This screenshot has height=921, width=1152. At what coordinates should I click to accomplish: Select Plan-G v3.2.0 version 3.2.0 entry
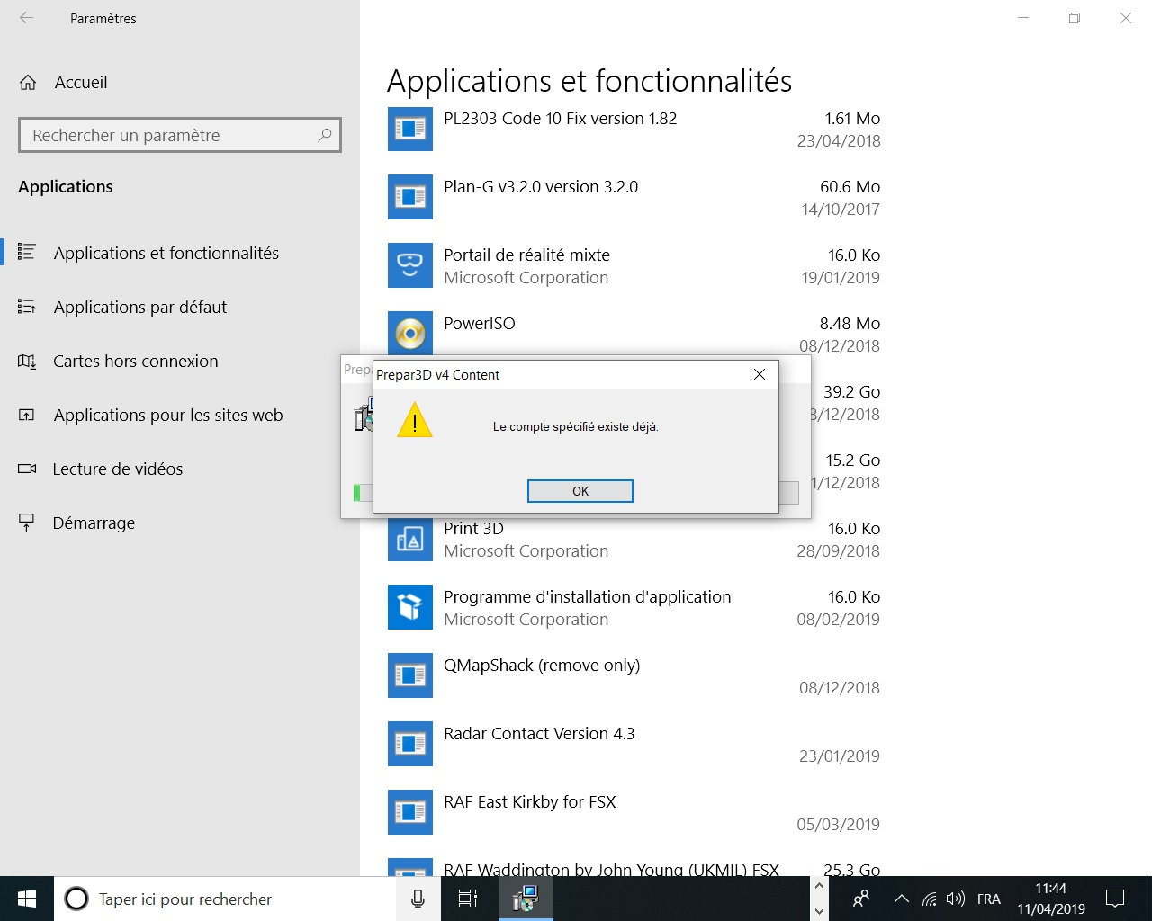point(634,197)
